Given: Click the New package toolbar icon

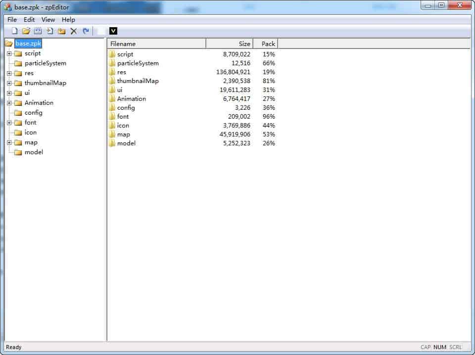Looking at the screenshot, I should click(14, 31).
